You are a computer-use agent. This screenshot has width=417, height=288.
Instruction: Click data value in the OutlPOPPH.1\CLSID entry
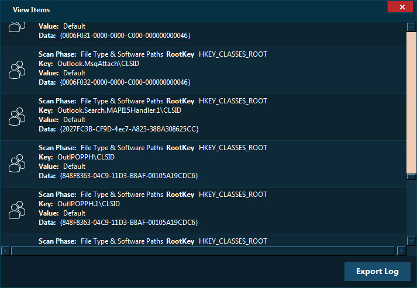tap(129, 223)
